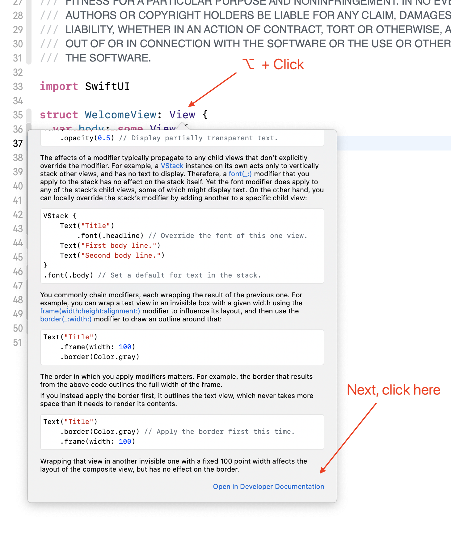Open frame(width:height:alignment:) link
451x547 pixels.
click(x=90, y=311)
